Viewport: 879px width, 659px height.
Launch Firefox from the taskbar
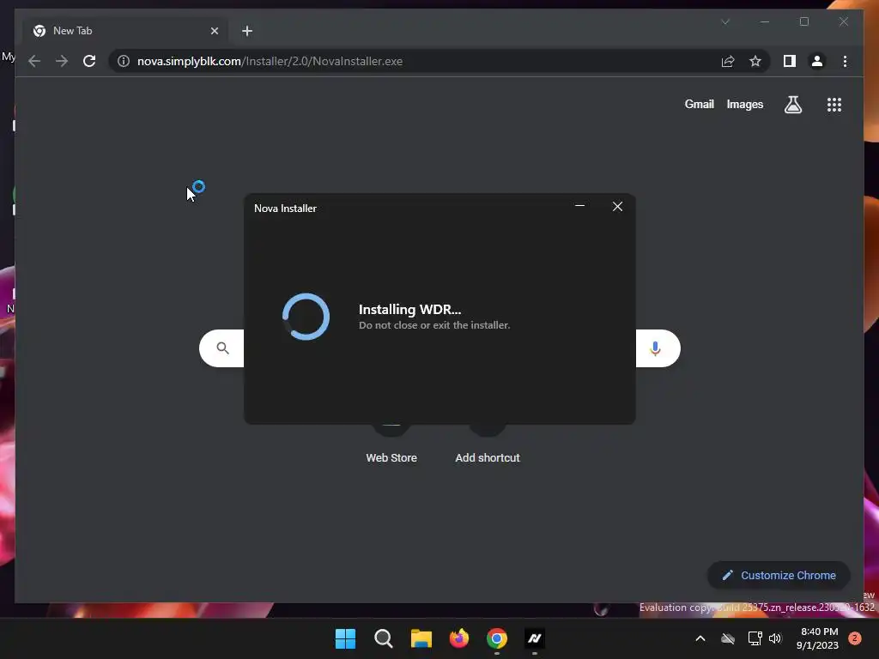[x=459, y=638]
